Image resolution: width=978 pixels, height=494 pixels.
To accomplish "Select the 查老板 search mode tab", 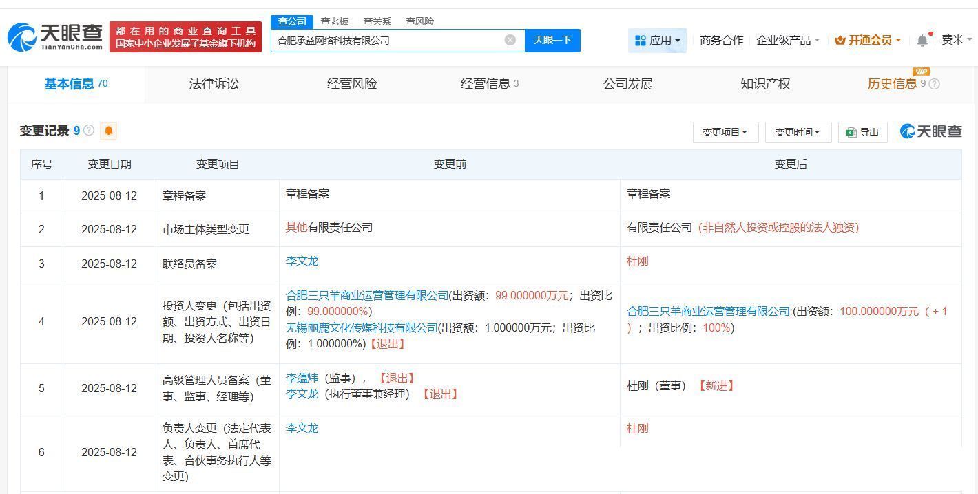I will coord(335,21).
